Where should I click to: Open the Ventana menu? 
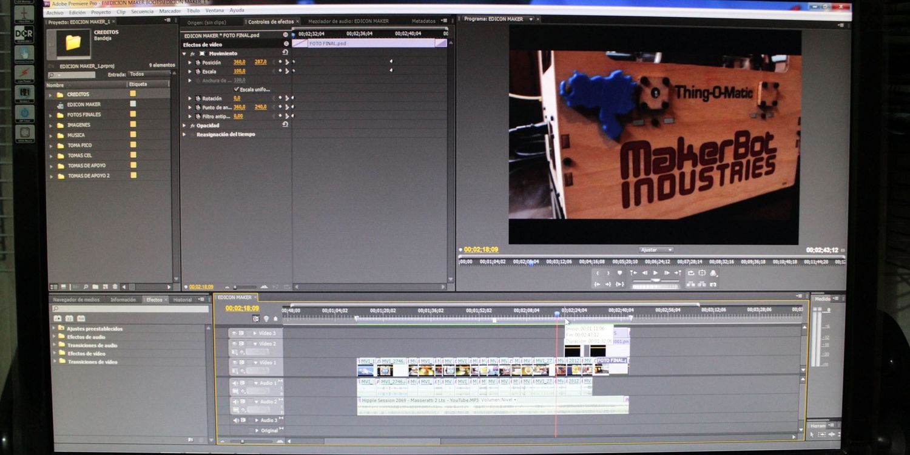pyautogui.click(x=214, y=11)
